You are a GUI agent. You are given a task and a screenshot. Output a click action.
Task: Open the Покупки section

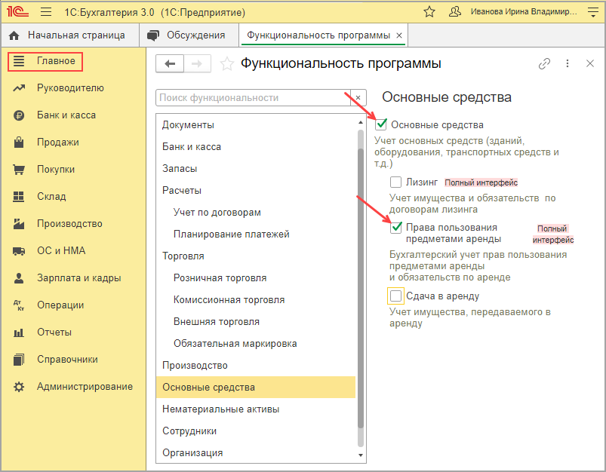tap(56, 170)
